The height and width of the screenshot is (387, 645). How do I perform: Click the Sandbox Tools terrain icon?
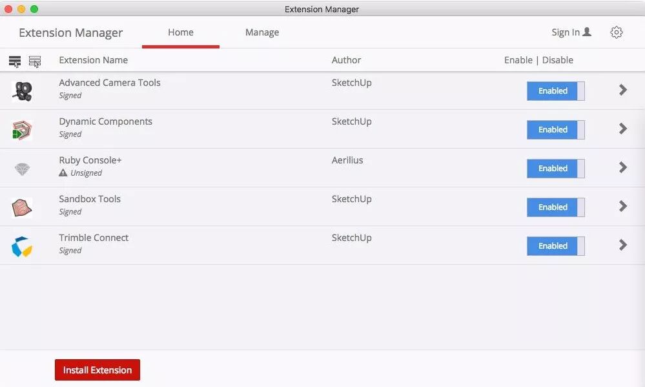coord(22,207)
